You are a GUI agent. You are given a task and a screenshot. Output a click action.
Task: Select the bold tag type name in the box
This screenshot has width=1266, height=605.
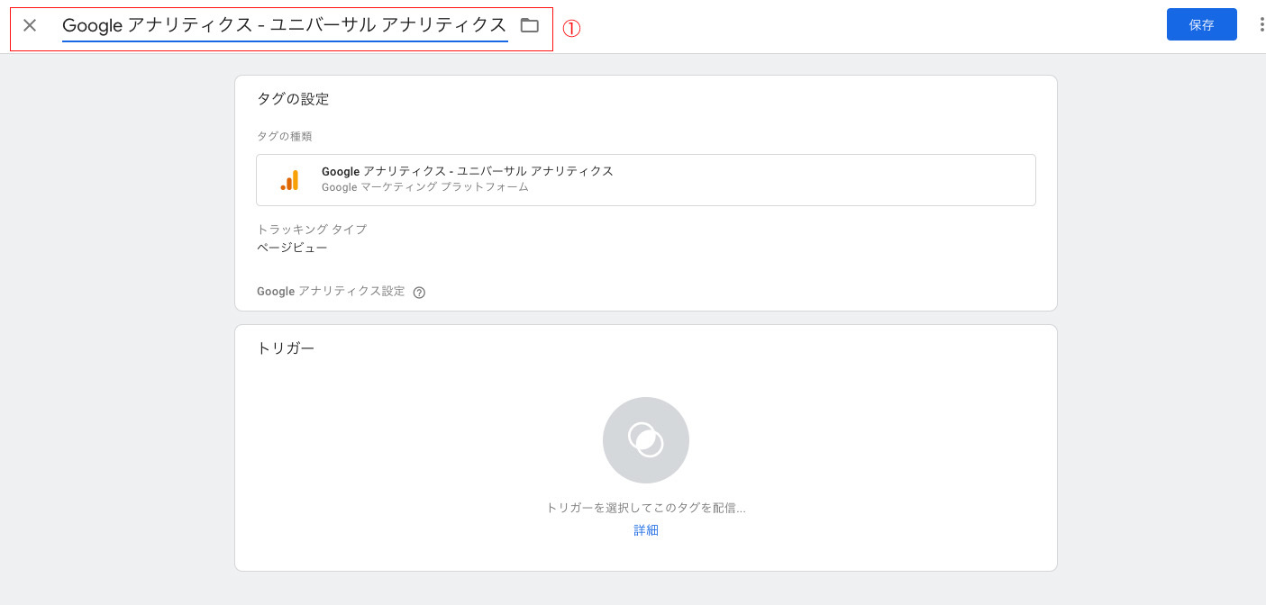pos(467,171)
